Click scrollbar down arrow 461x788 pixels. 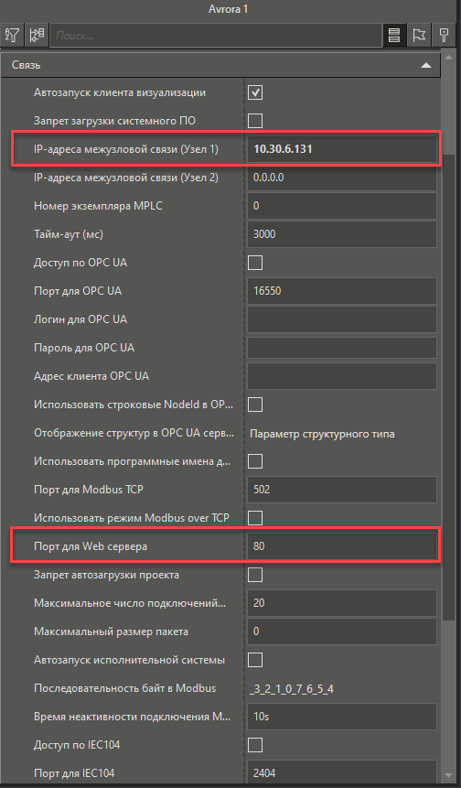pos(448,775)
